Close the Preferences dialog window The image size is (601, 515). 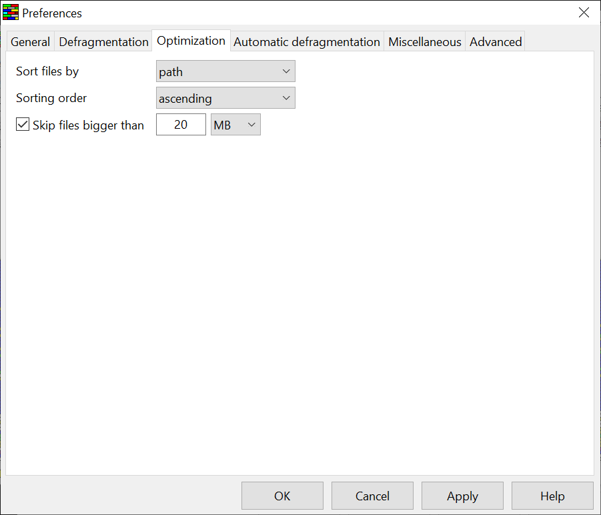584,13
